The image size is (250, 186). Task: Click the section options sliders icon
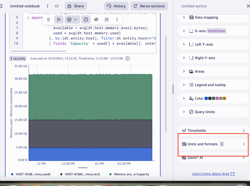pyautogui.click(x=107, y=19)
